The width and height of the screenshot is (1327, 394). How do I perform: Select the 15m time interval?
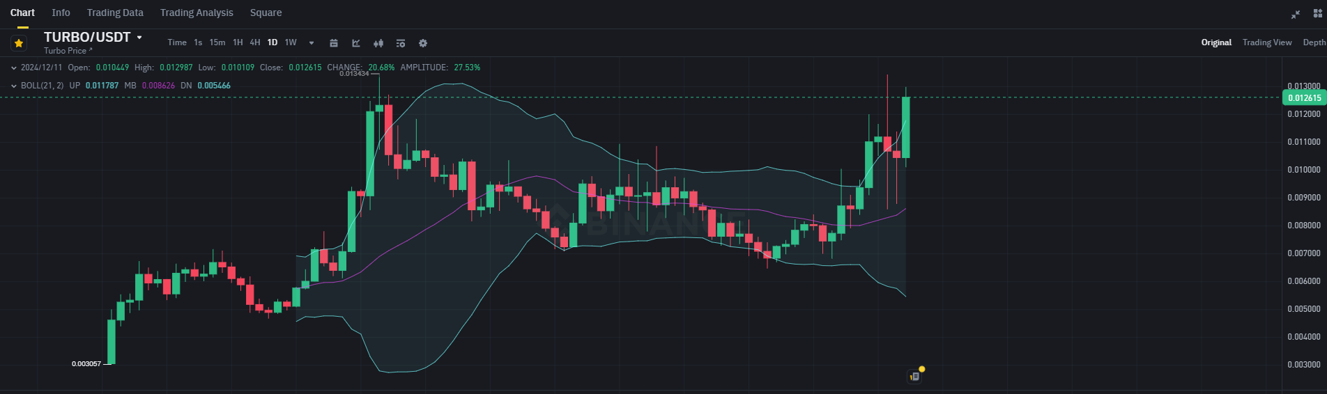tap(217, 42)
